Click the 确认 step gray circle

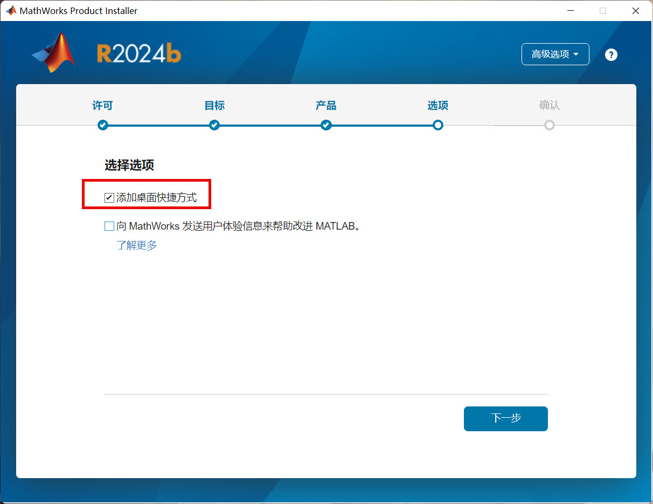click(549, 125)
